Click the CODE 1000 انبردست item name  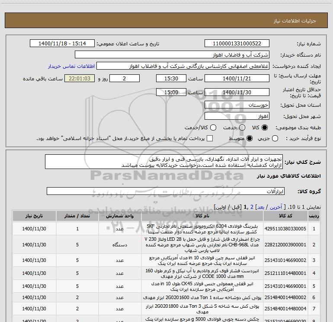click(x=202, y=274)
